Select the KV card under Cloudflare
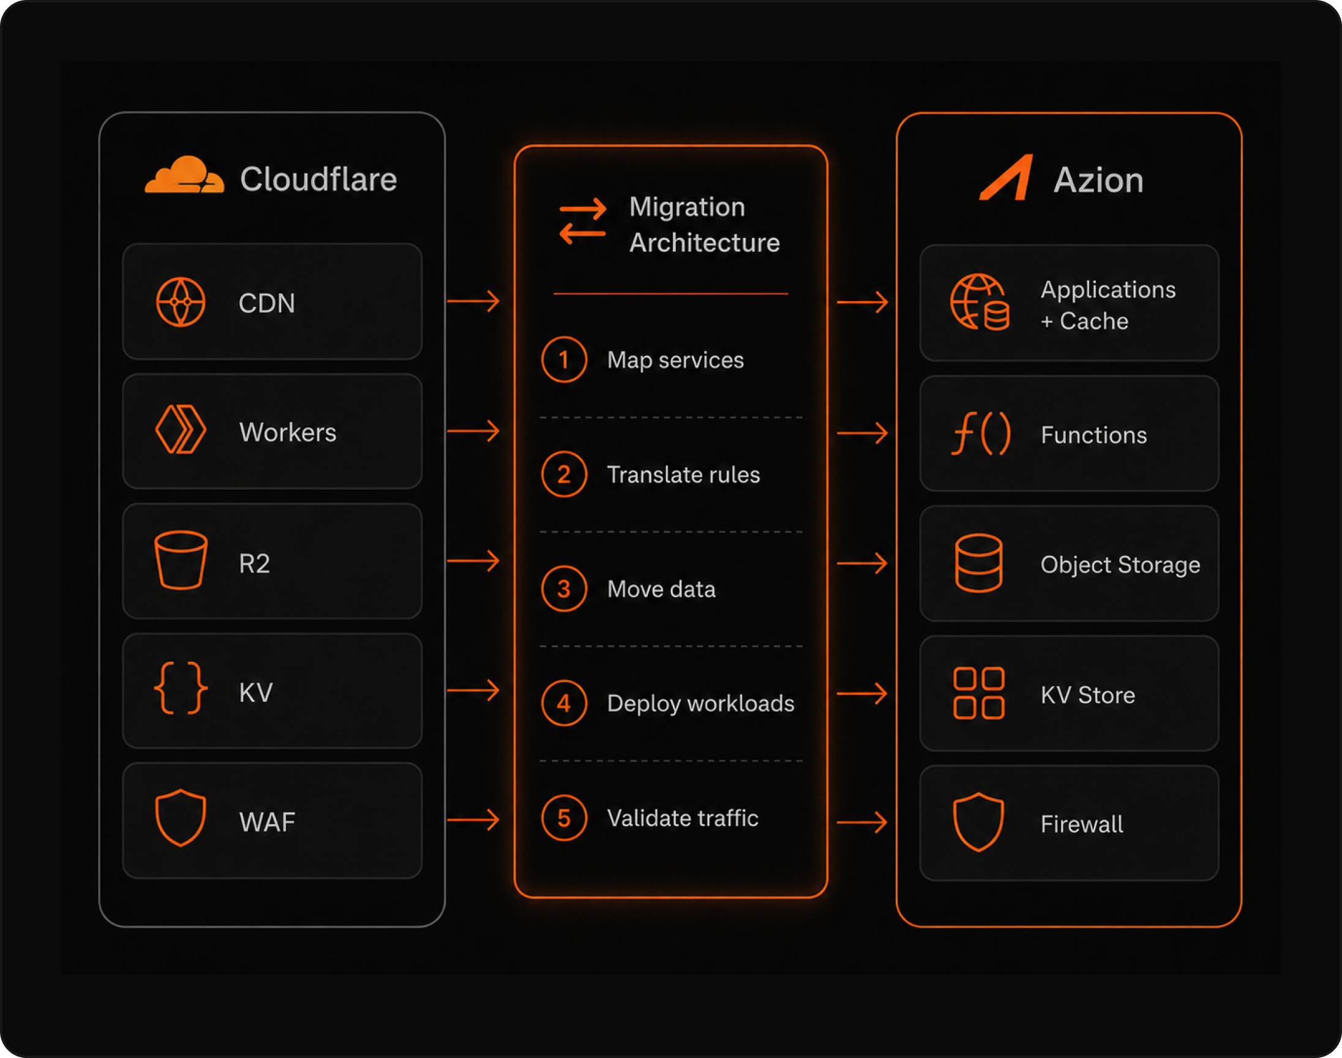 272,691
